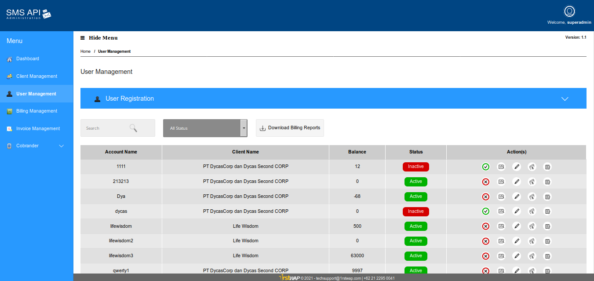
Task: Click the Balance column header
Action: (x=357, y=152)
